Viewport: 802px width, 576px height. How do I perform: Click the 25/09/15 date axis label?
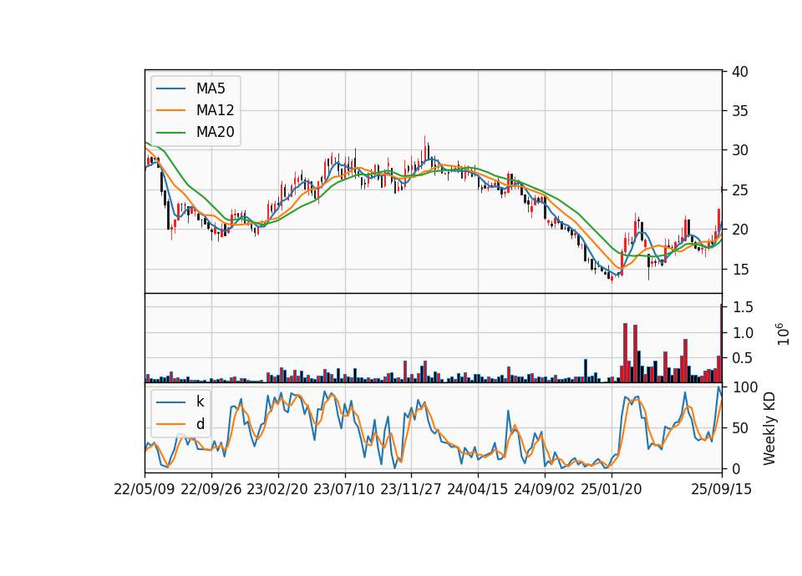(721, 489)
